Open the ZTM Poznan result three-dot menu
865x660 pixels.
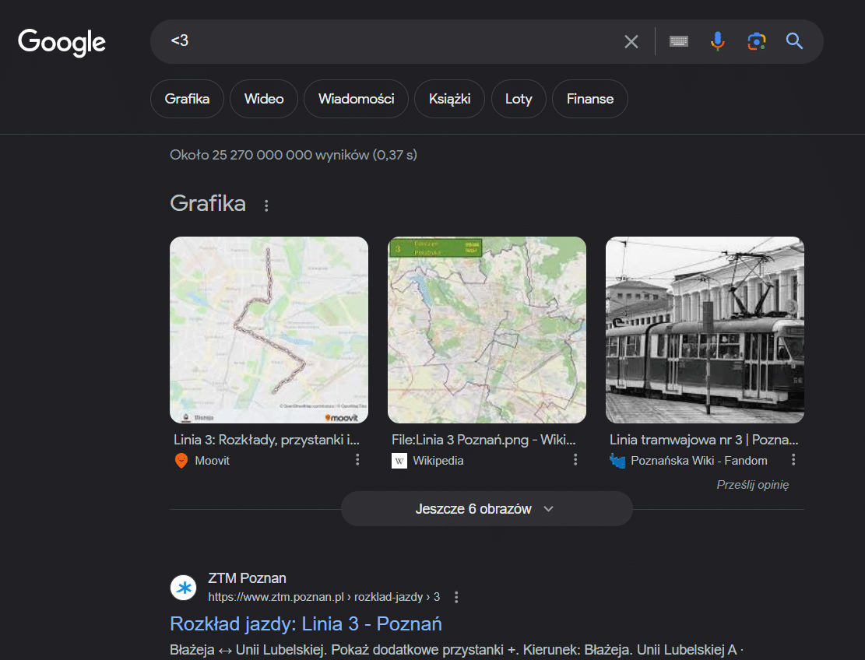click(455, 597)
